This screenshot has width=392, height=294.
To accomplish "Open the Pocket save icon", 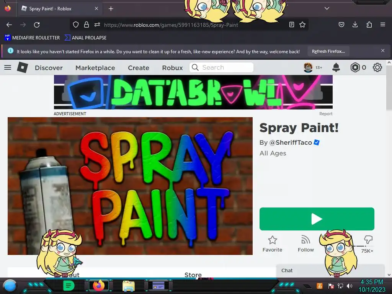I will click(x=341, y=24).
